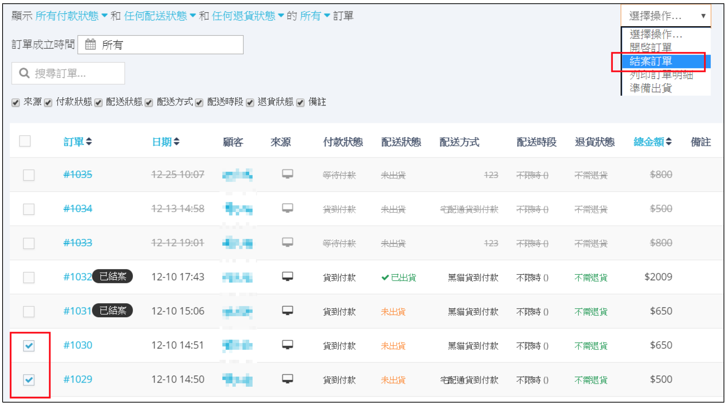Image resolution: width=728 pixels, height=407 pixels.
Task: Open order #1033 link
Action: [78, 243]
